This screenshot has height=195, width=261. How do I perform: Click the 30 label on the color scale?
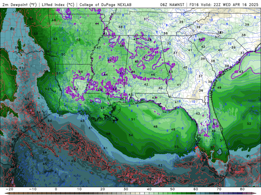pyautogui.click(x=126, y=189)
